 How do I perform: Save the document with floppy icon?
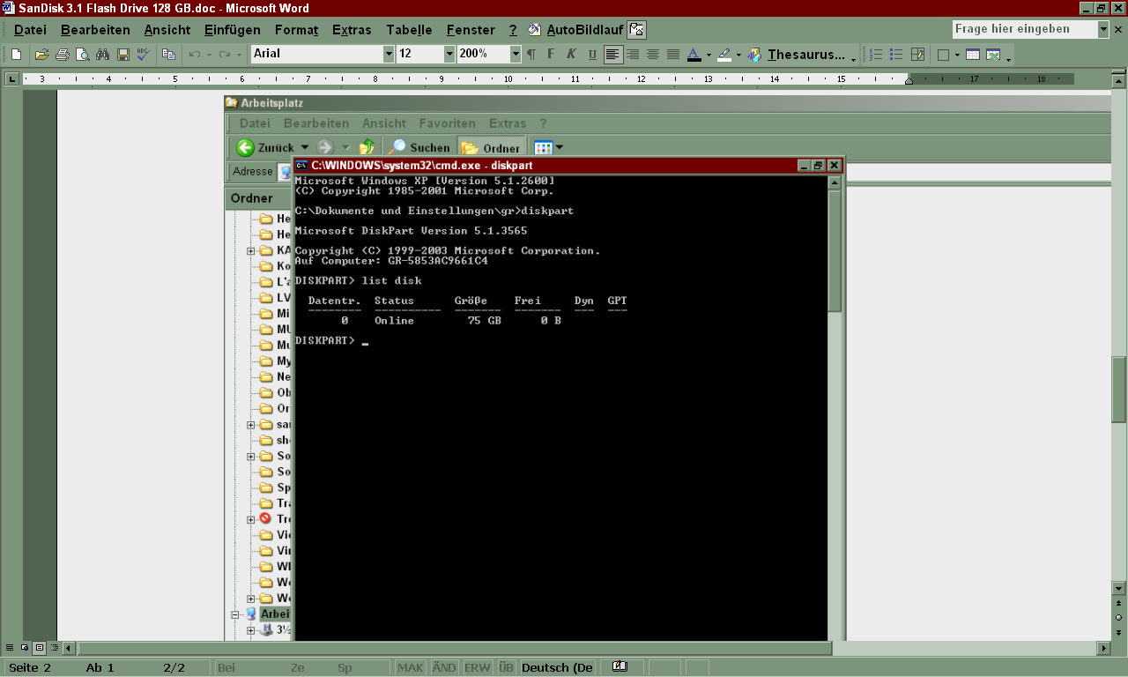[123, 55]
